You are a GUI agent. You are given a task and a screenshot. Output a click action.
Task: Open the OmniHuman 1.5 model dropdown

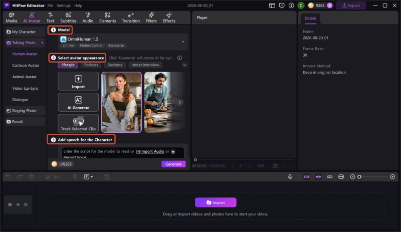click(123, 42)
